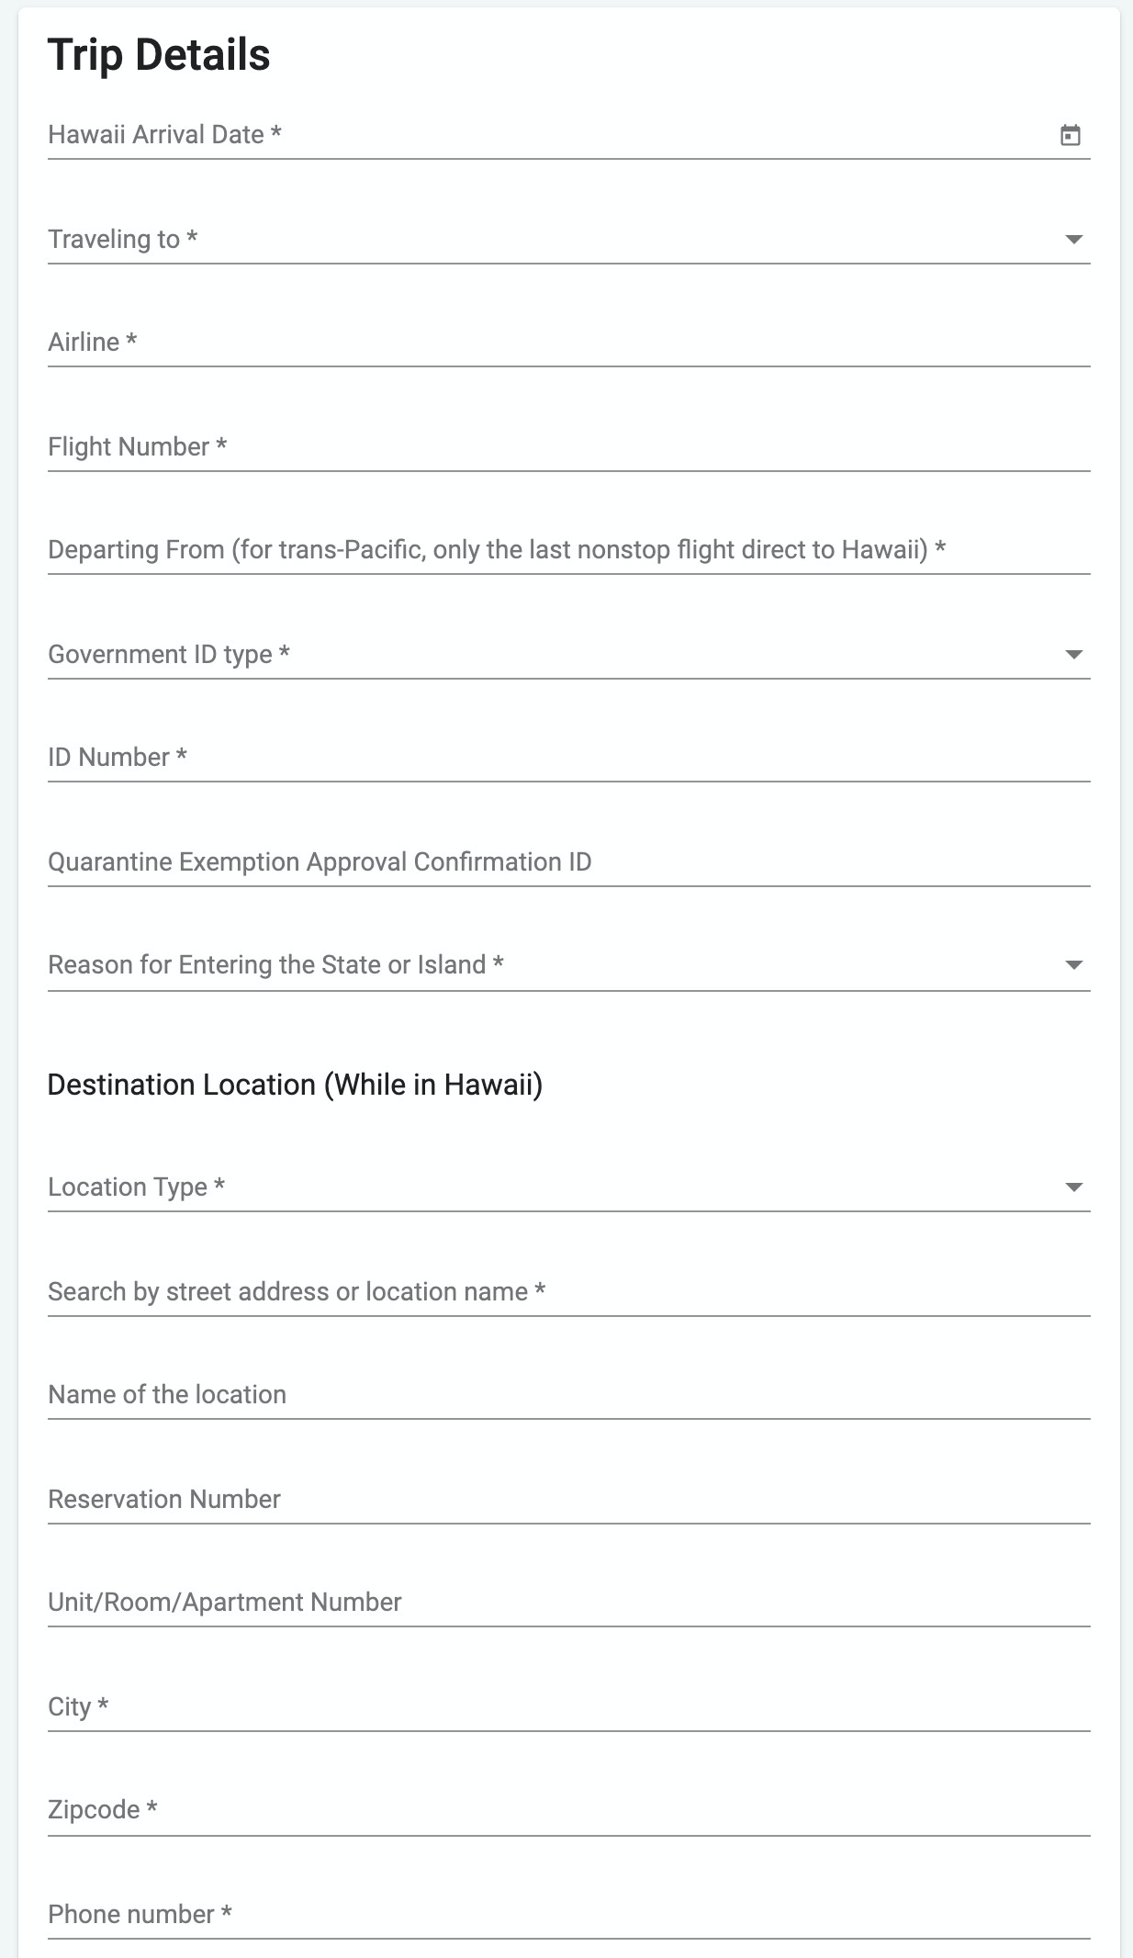This screenshot has height=1958, width=1133.
Task: Focus the Reservation Number field
Action: (x=568, y=1500)
